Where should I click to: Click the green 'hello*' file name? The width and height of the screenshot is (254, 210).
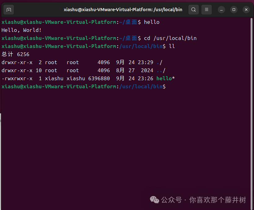point(165,78)
